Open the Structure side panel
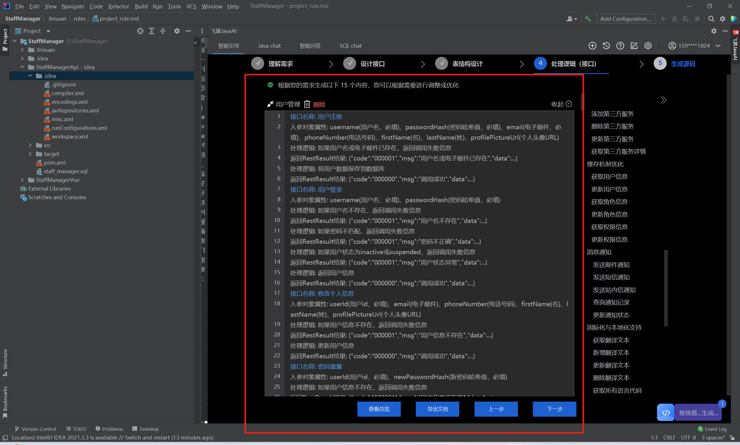 pyautogui.click(x=5, y=362)
